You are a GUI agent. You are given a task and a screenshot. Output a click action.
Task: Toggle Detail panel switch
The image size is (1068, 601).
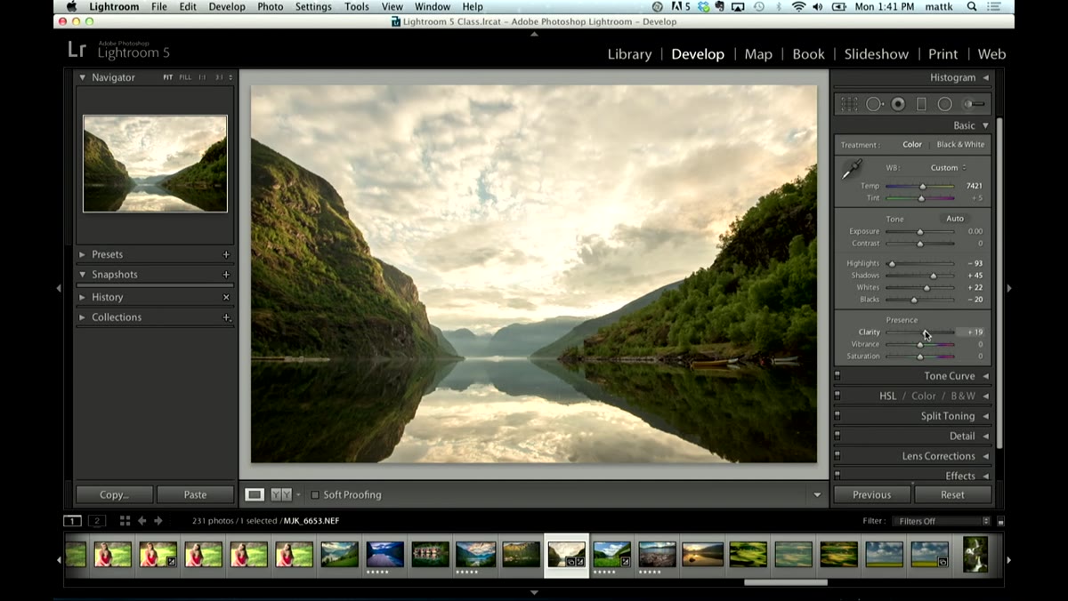point(837,436)
